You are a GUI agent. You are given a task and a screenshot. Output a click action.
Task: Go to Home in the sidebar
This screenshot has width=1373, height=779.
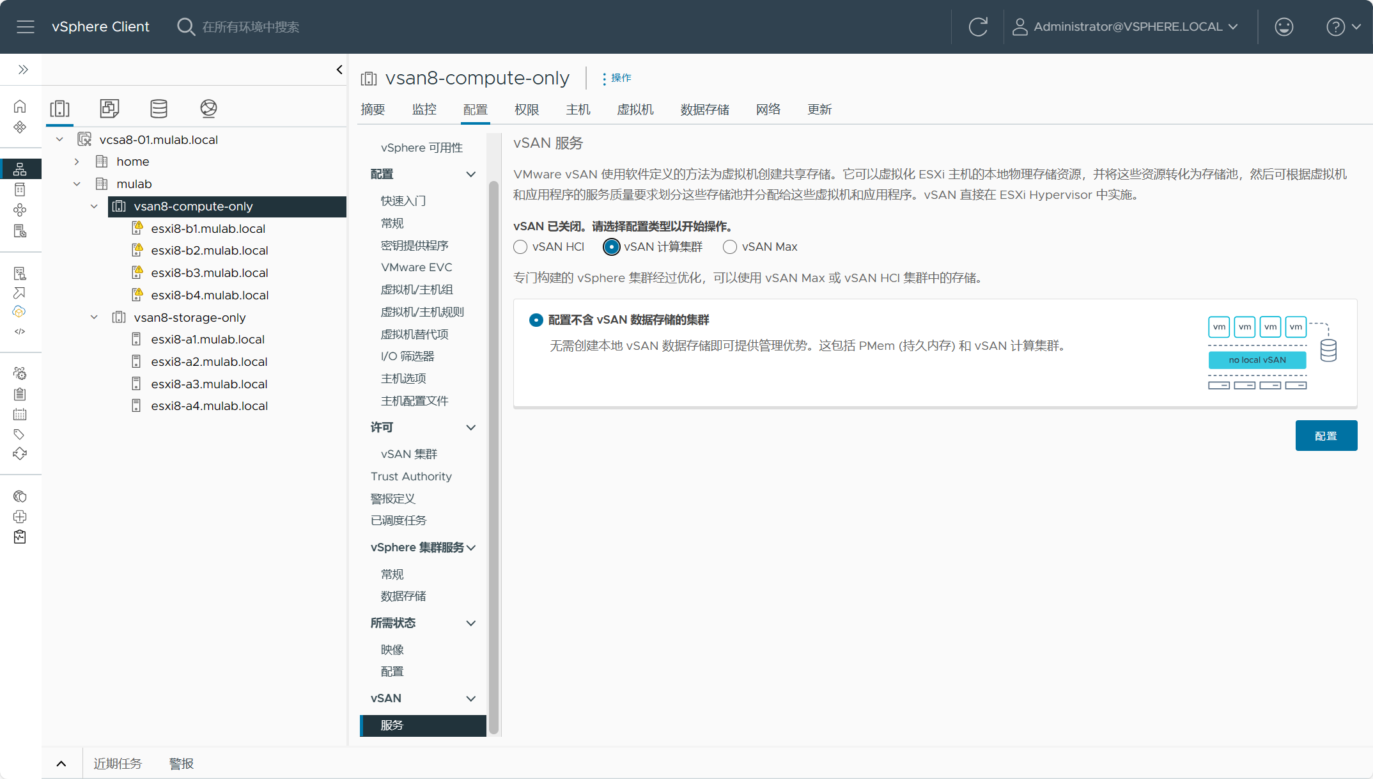point(20,107)
